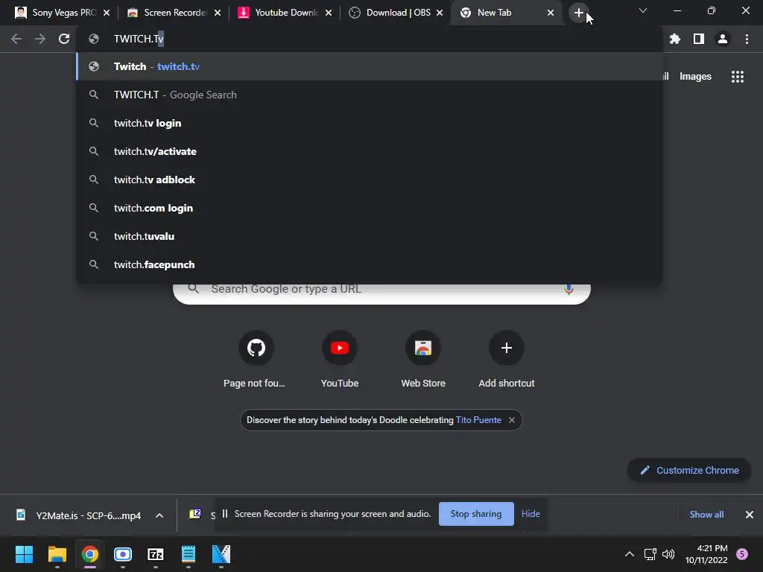Viewport: 763px width, 572px height.
Task: Hide the screen sharing notice
Action: click(531, 514)
